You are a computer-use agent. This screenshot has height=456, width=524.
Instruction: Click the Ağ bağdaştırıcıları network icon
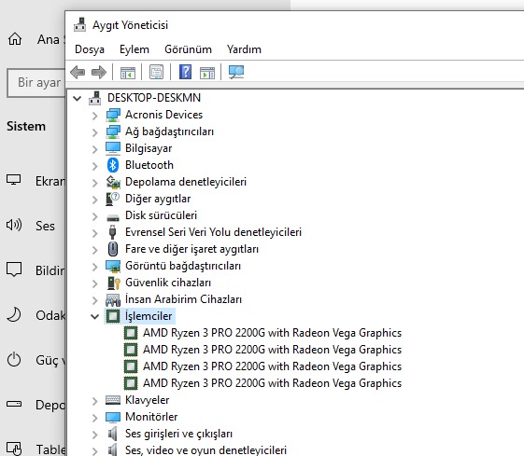(x=113, y=131)
